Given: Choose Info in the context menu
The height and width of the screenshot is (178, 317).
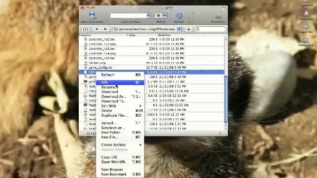Looking at the screenshot, I should pyautogui.click(x=120, y=83).
